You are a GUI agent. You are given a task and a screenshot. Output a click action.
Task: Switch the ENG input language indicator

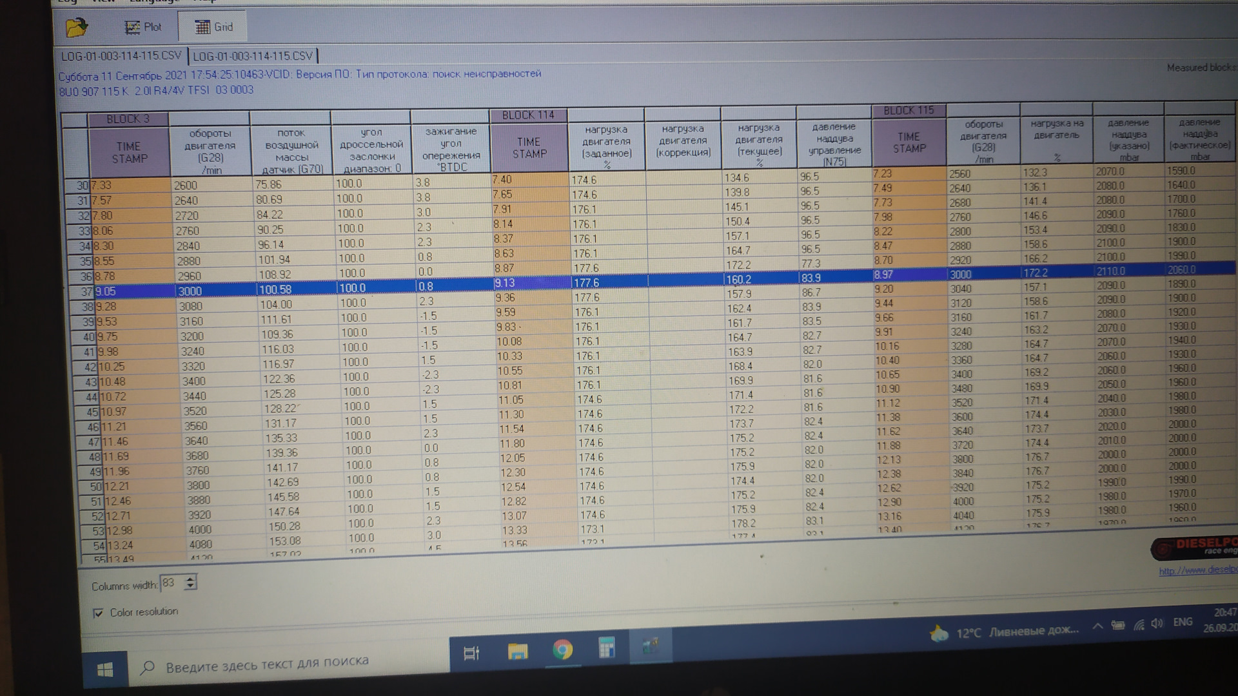[x=1183, y=622]
